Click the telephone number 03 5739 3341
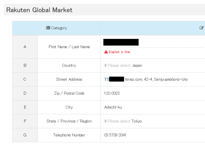This screenshot has width=205, height=146. pos(115,135)
